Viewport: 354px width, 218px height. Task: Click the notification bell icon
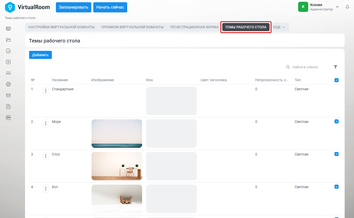pos(347,7)
